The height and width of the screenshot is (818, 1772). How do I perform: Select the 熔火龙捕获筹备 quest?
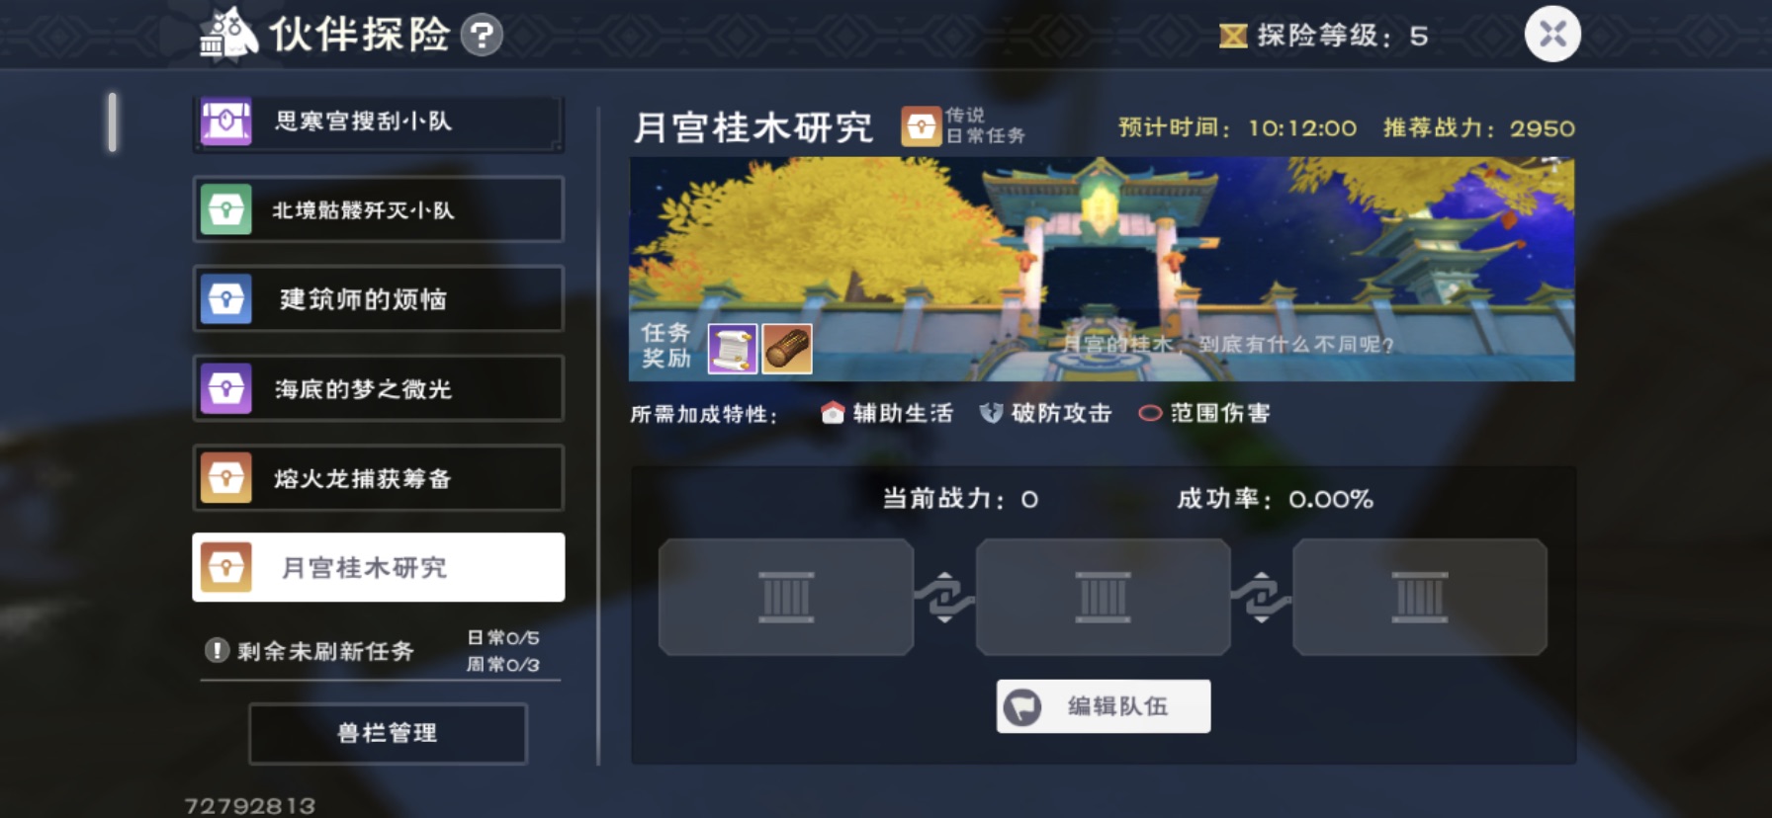(x=379, y=478)
